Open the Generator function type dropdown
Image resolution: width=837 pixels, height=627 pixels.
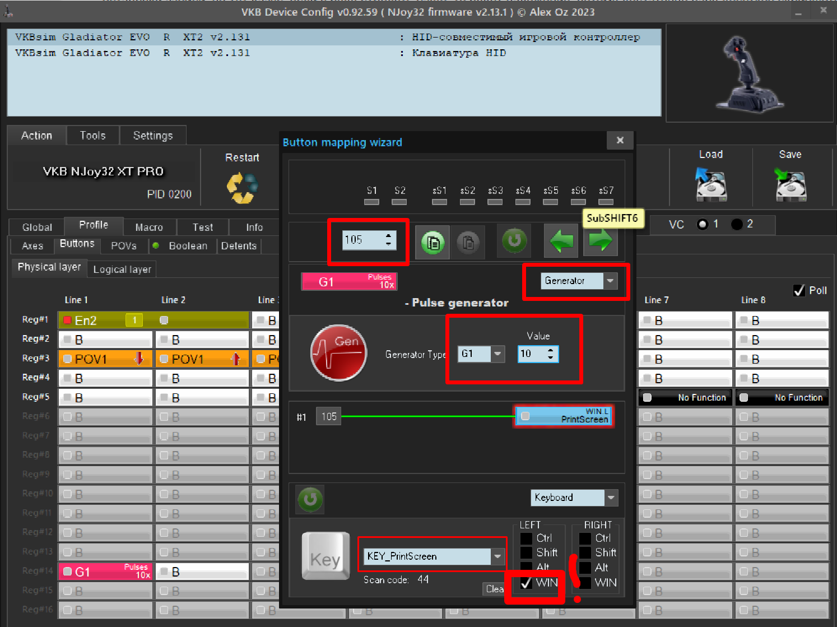coord(611,281)
